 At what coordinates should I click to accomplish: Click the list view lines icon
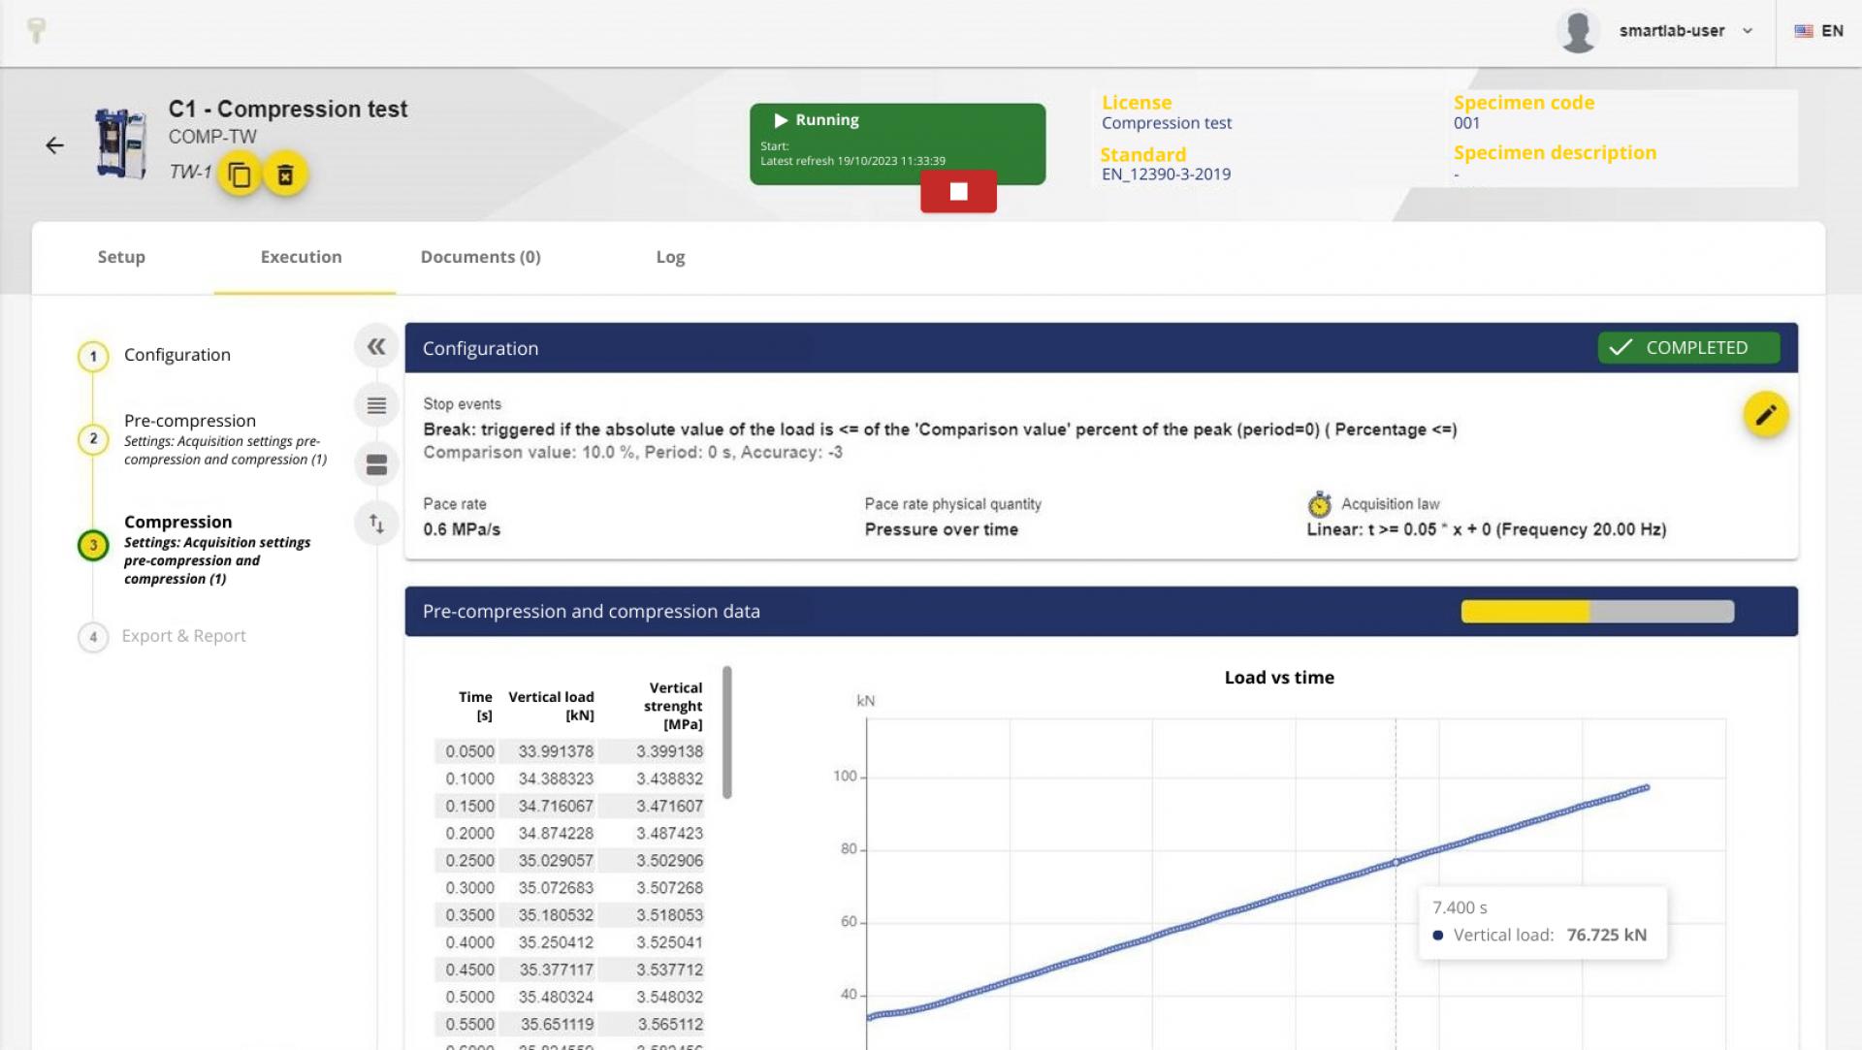pyautogui.click(x=376, y=405)
